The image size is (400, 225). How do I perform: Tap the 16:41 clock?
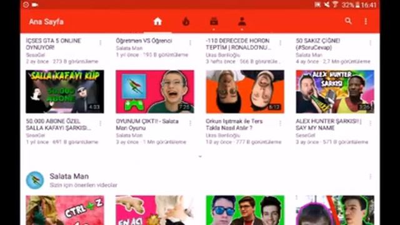(x=369, y=5)
